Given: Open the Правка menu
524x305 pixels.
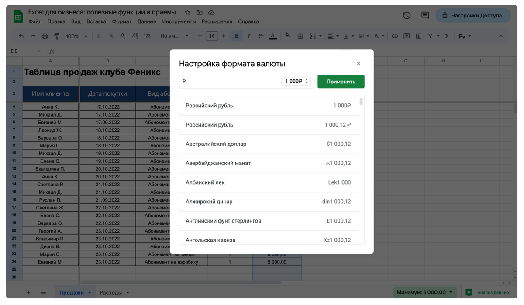Looking at the screenshot, I should pos(56,21).
